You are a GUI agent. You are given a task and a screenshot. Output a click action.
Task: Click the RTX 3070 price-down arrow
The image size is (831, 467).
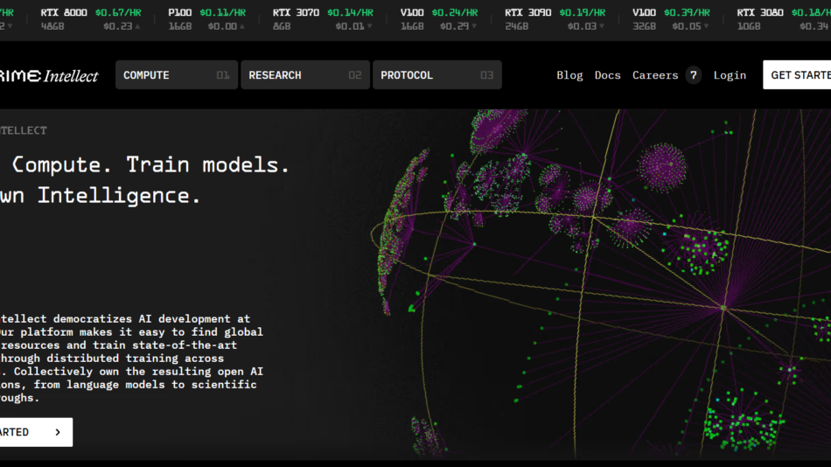369,26
